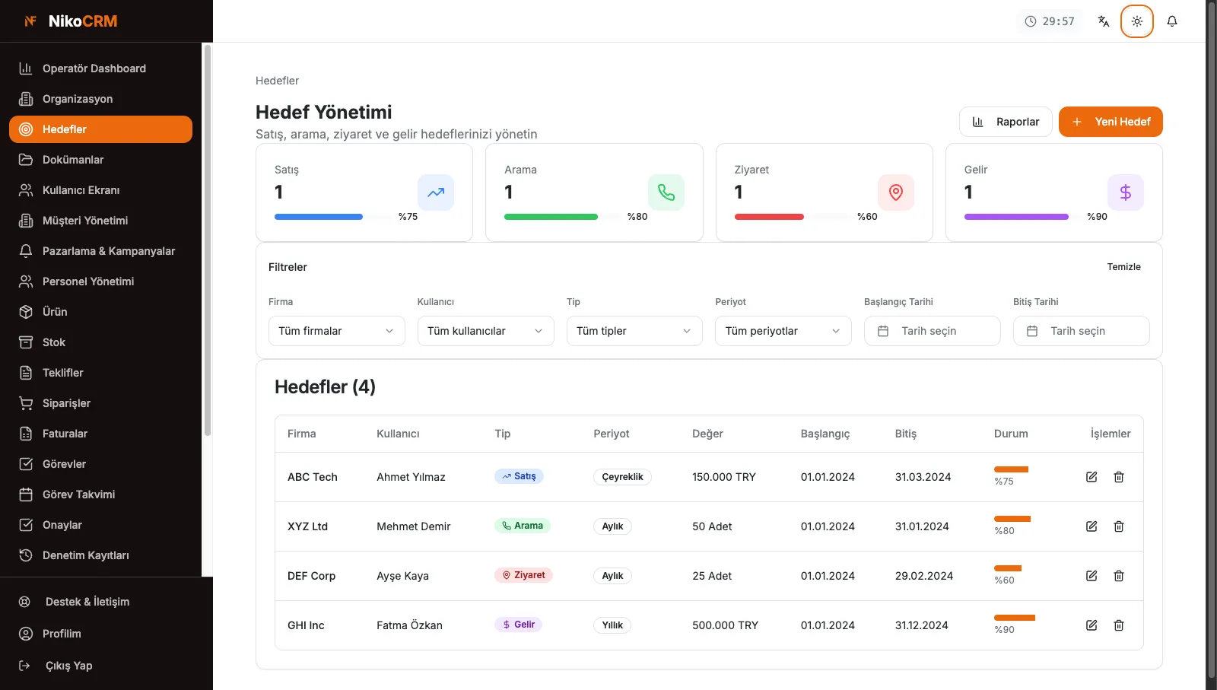Click the Çeyreklik period badge

pos(622,477)
